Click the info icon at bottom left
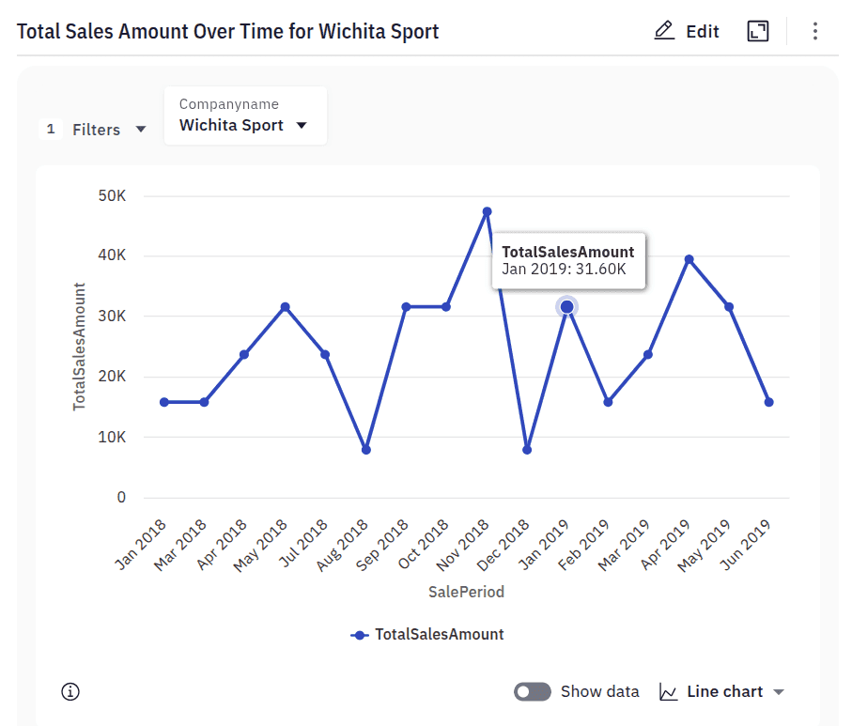 point(69,691)
